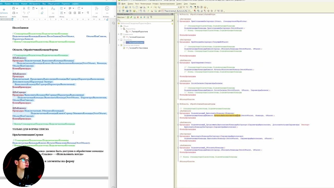Click ТОЛЬКО ДЛЯ ФОРМЫ СПИСКА text in document
The image size is (334, 188).
point(31,129)
